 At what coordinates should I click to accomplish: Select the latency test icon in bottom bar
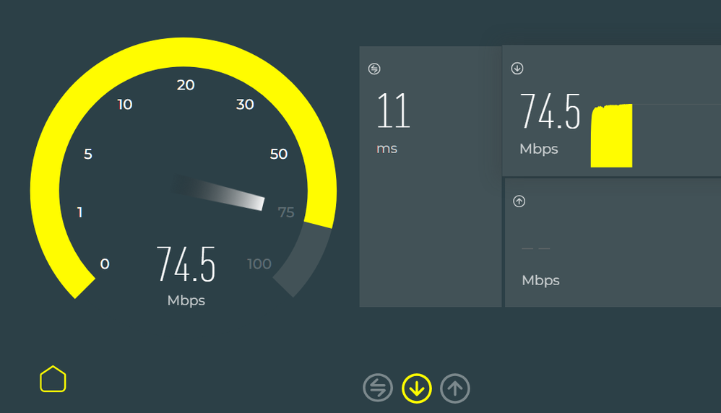point(377,388)
